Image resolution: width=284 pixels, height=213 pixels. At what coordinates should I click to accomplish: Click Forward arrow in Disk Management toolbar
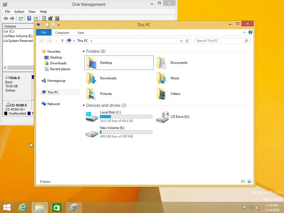[12, 18]
